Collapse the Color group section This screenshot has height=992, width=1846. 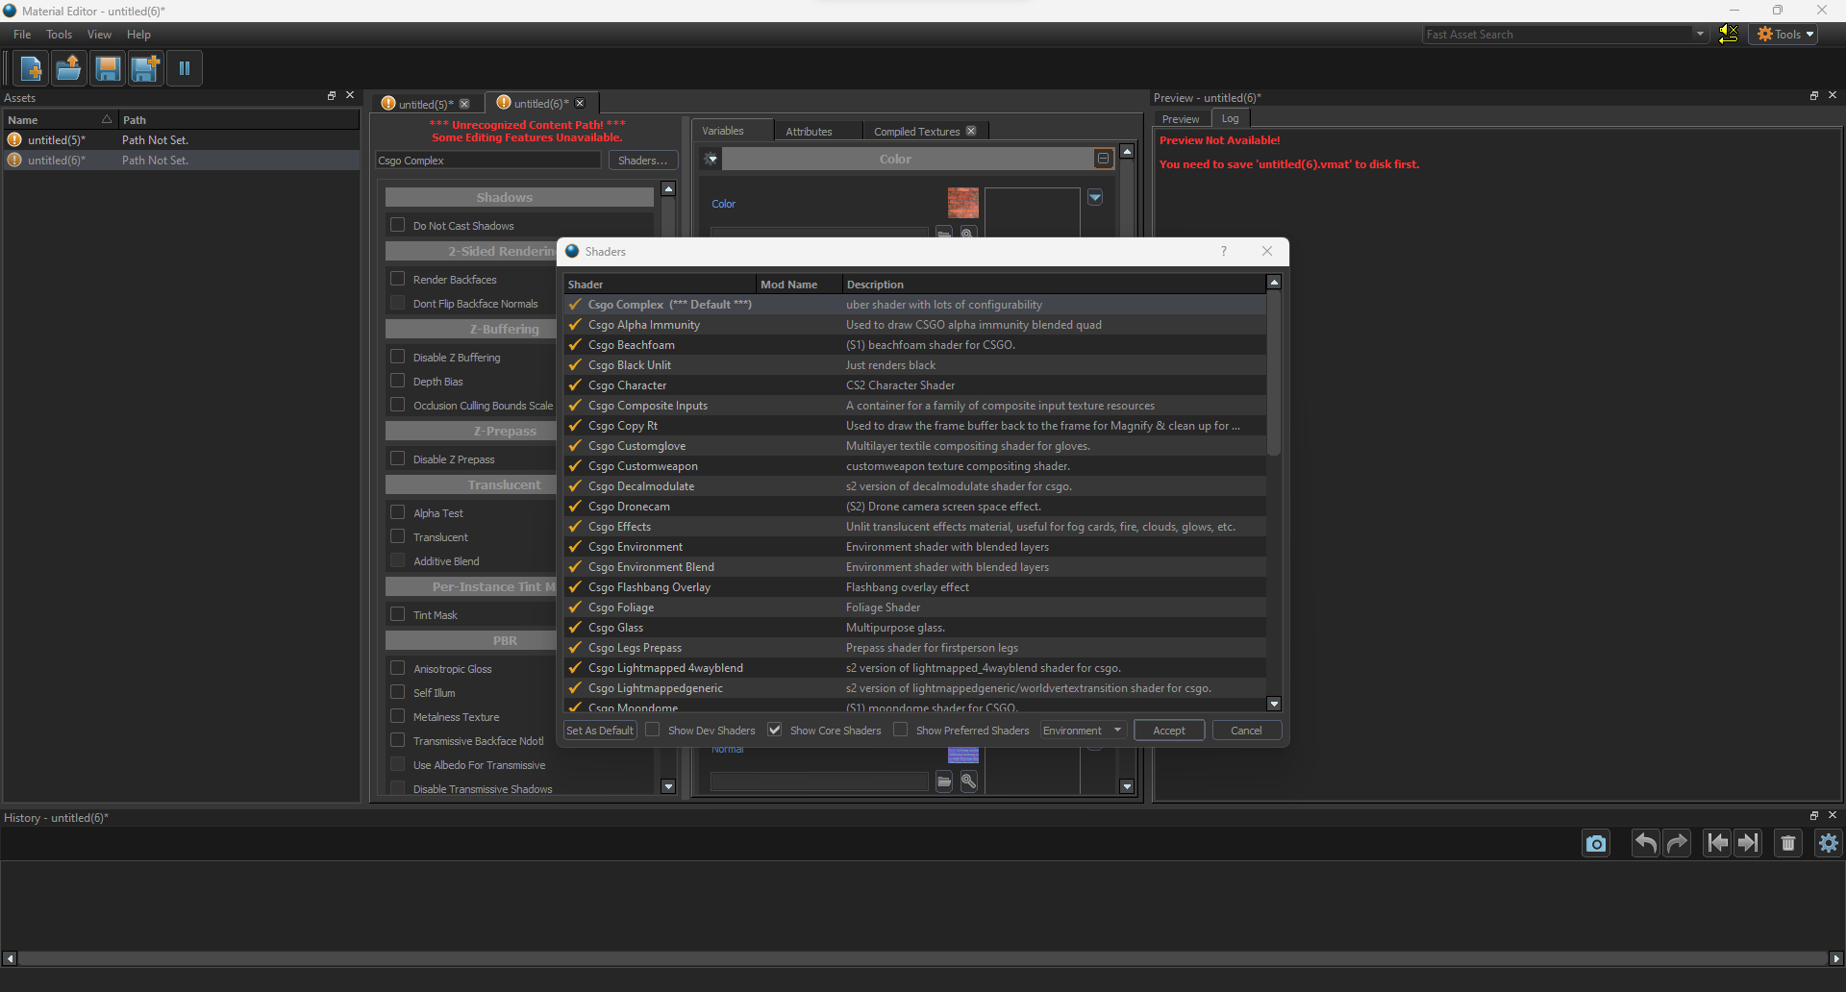click(1103, 159)
